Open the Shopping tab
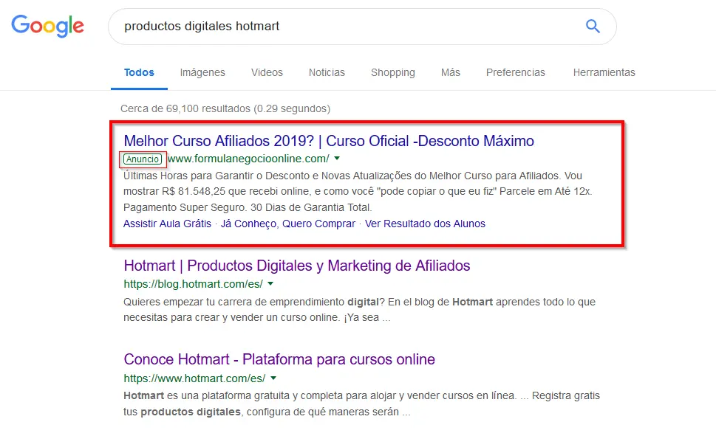716x436 pixels. point(392,72)
